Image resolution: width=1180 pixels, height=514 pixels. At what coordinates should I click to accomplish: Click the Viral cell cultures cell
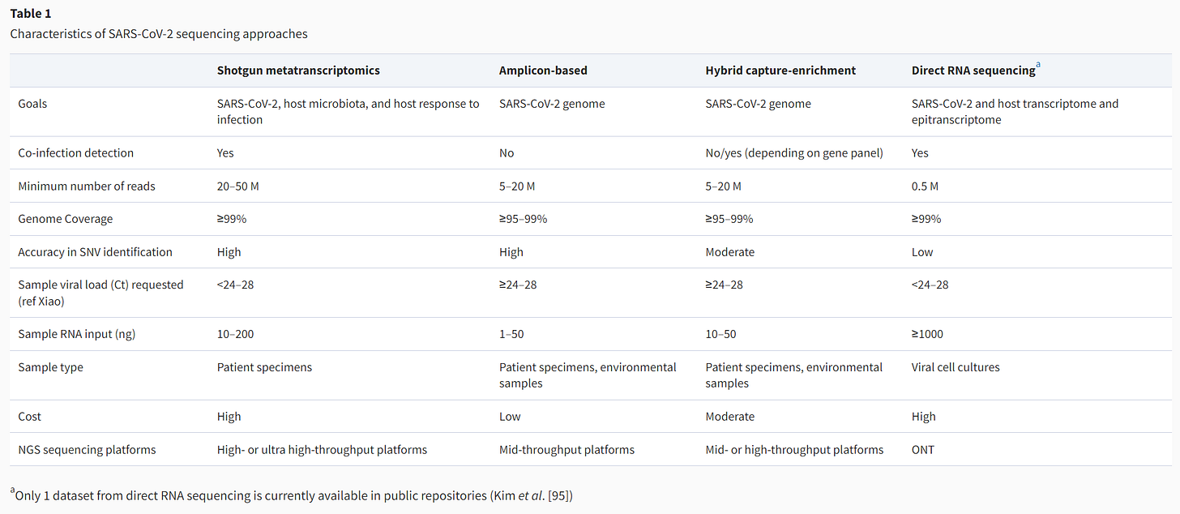pyautogui.click(x=956, y=367)
